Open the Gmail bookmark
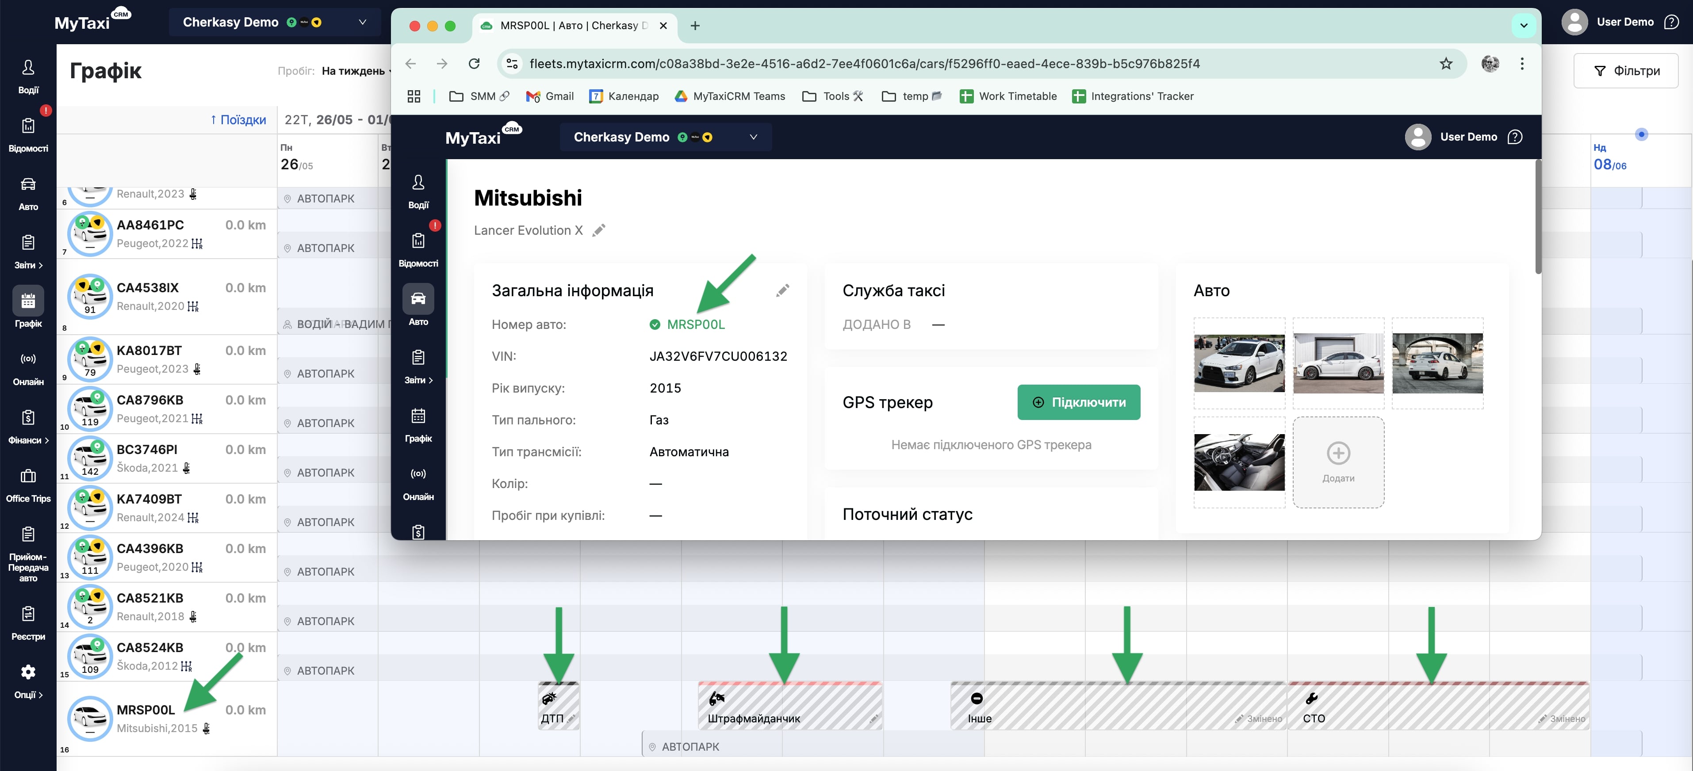 point(550,96)
